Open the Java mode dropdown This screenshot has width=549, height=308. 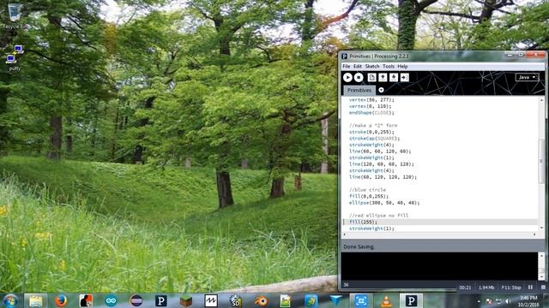coord(527,77)
